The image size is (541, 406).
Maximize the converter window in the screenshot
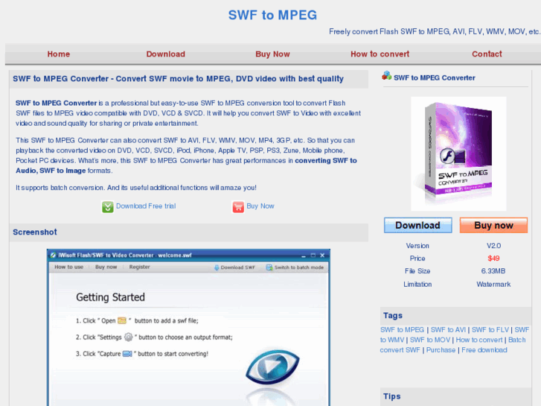coord(313,255)
